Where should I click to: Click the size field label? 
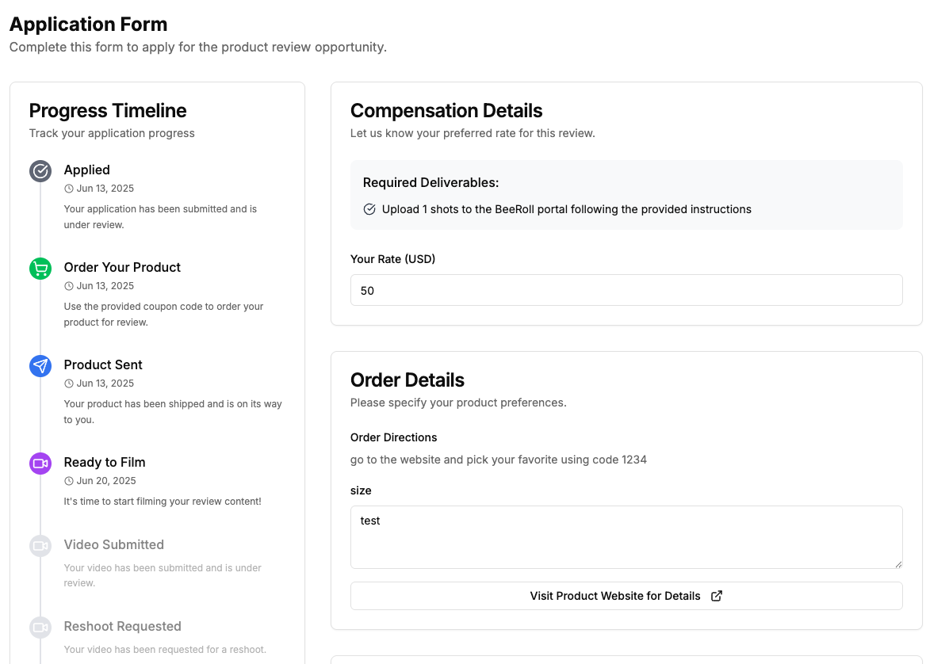[361, 490]
